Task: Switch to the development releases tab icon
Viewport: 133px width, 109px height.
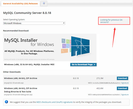Action: [x=44, y=3]
